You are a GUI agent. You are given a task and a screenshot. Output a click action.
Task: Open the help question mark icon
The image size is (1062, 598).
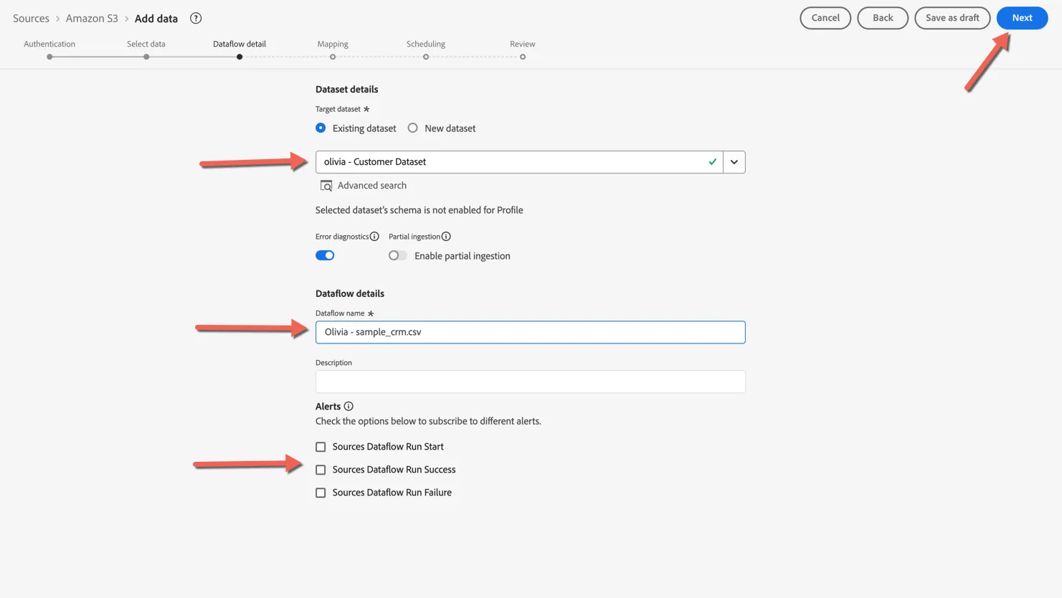coord(196,18)
